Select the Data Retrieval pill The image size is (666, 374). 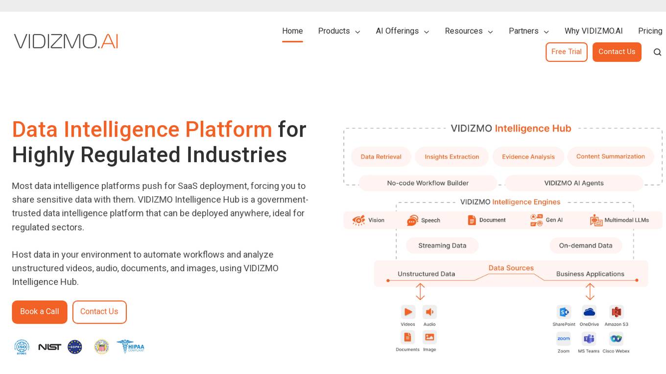click(x=381, y=157)
